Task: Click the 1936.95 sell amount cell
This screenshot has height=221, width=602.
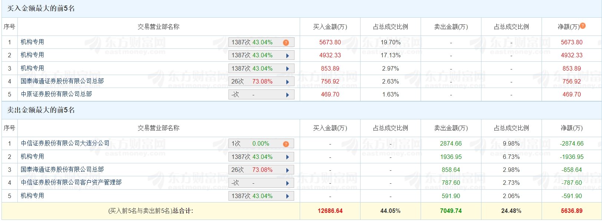Action: [x=451, y=157]
